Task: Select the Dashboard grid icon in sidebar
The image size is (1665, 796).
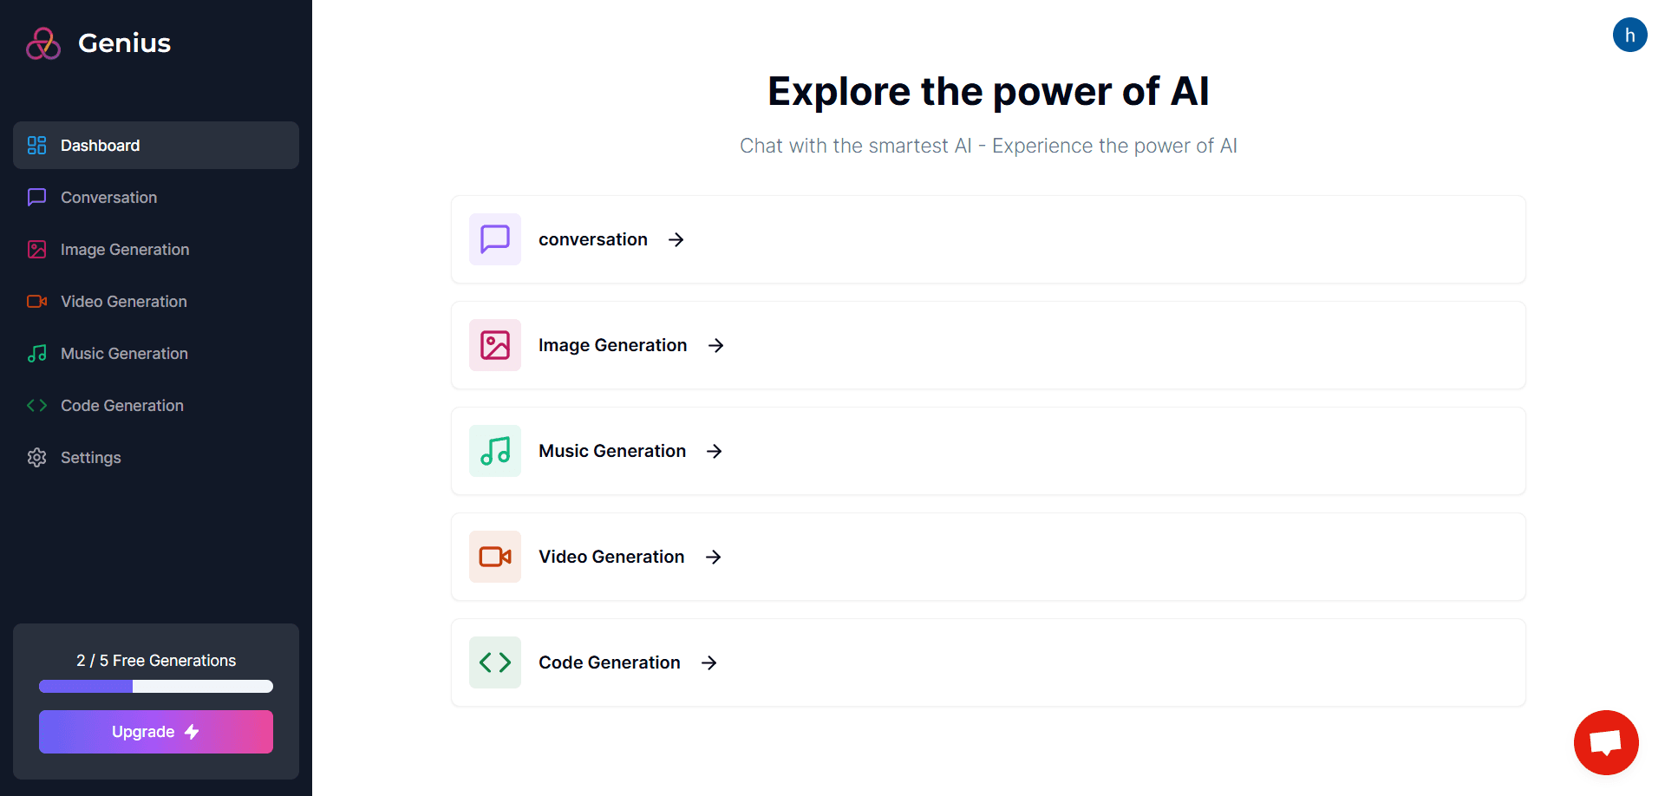Action: click(36, 145)
